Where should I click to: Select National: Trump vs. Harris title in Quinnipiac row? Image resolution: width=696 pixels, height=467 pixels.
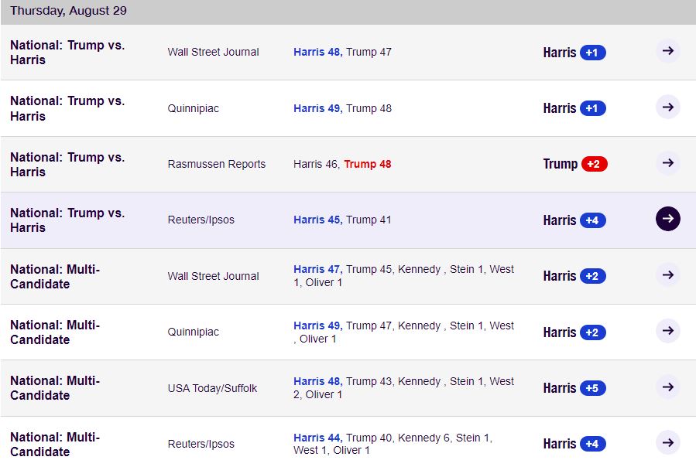pos(67,108)
